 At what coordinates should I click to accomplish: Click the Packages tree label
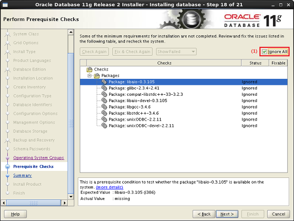click(110, 76)
